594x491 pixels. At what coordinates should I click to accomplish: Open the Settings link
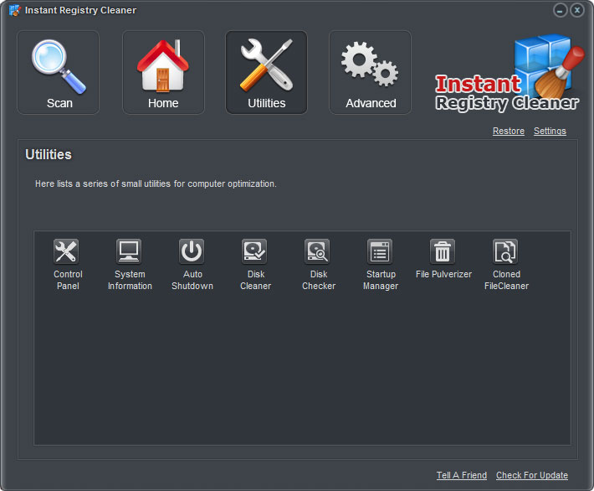click(550, 131)
